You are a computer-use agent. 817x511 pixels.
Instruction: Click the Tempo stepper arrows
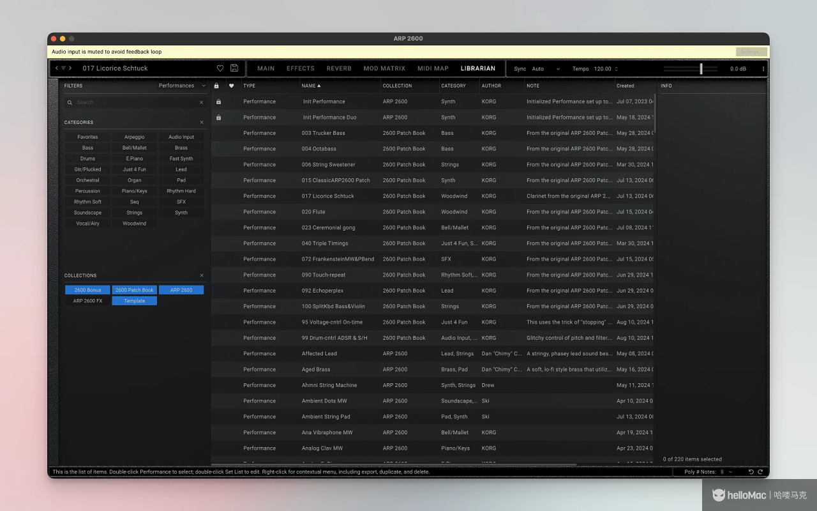coord(616,69)
